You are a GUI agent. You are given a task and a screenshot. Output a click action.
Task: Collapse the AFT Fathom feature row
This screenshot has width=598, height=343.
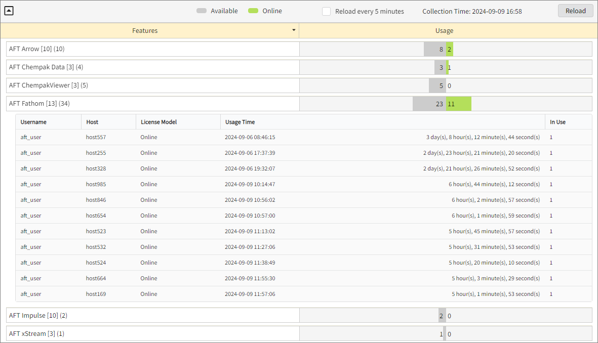coord(152,103)
